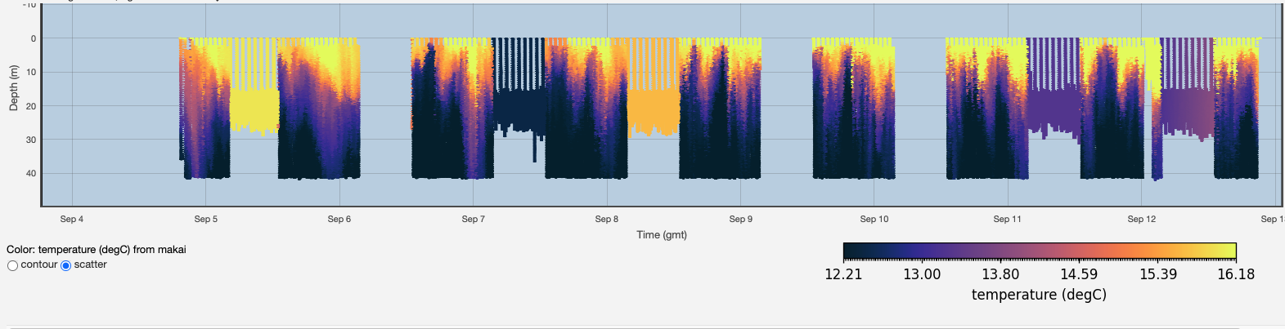This screenshot has height=329, width=1285.
Task: Click the 12.21 colorbar minimum label
Action: [x=843, y=274]
